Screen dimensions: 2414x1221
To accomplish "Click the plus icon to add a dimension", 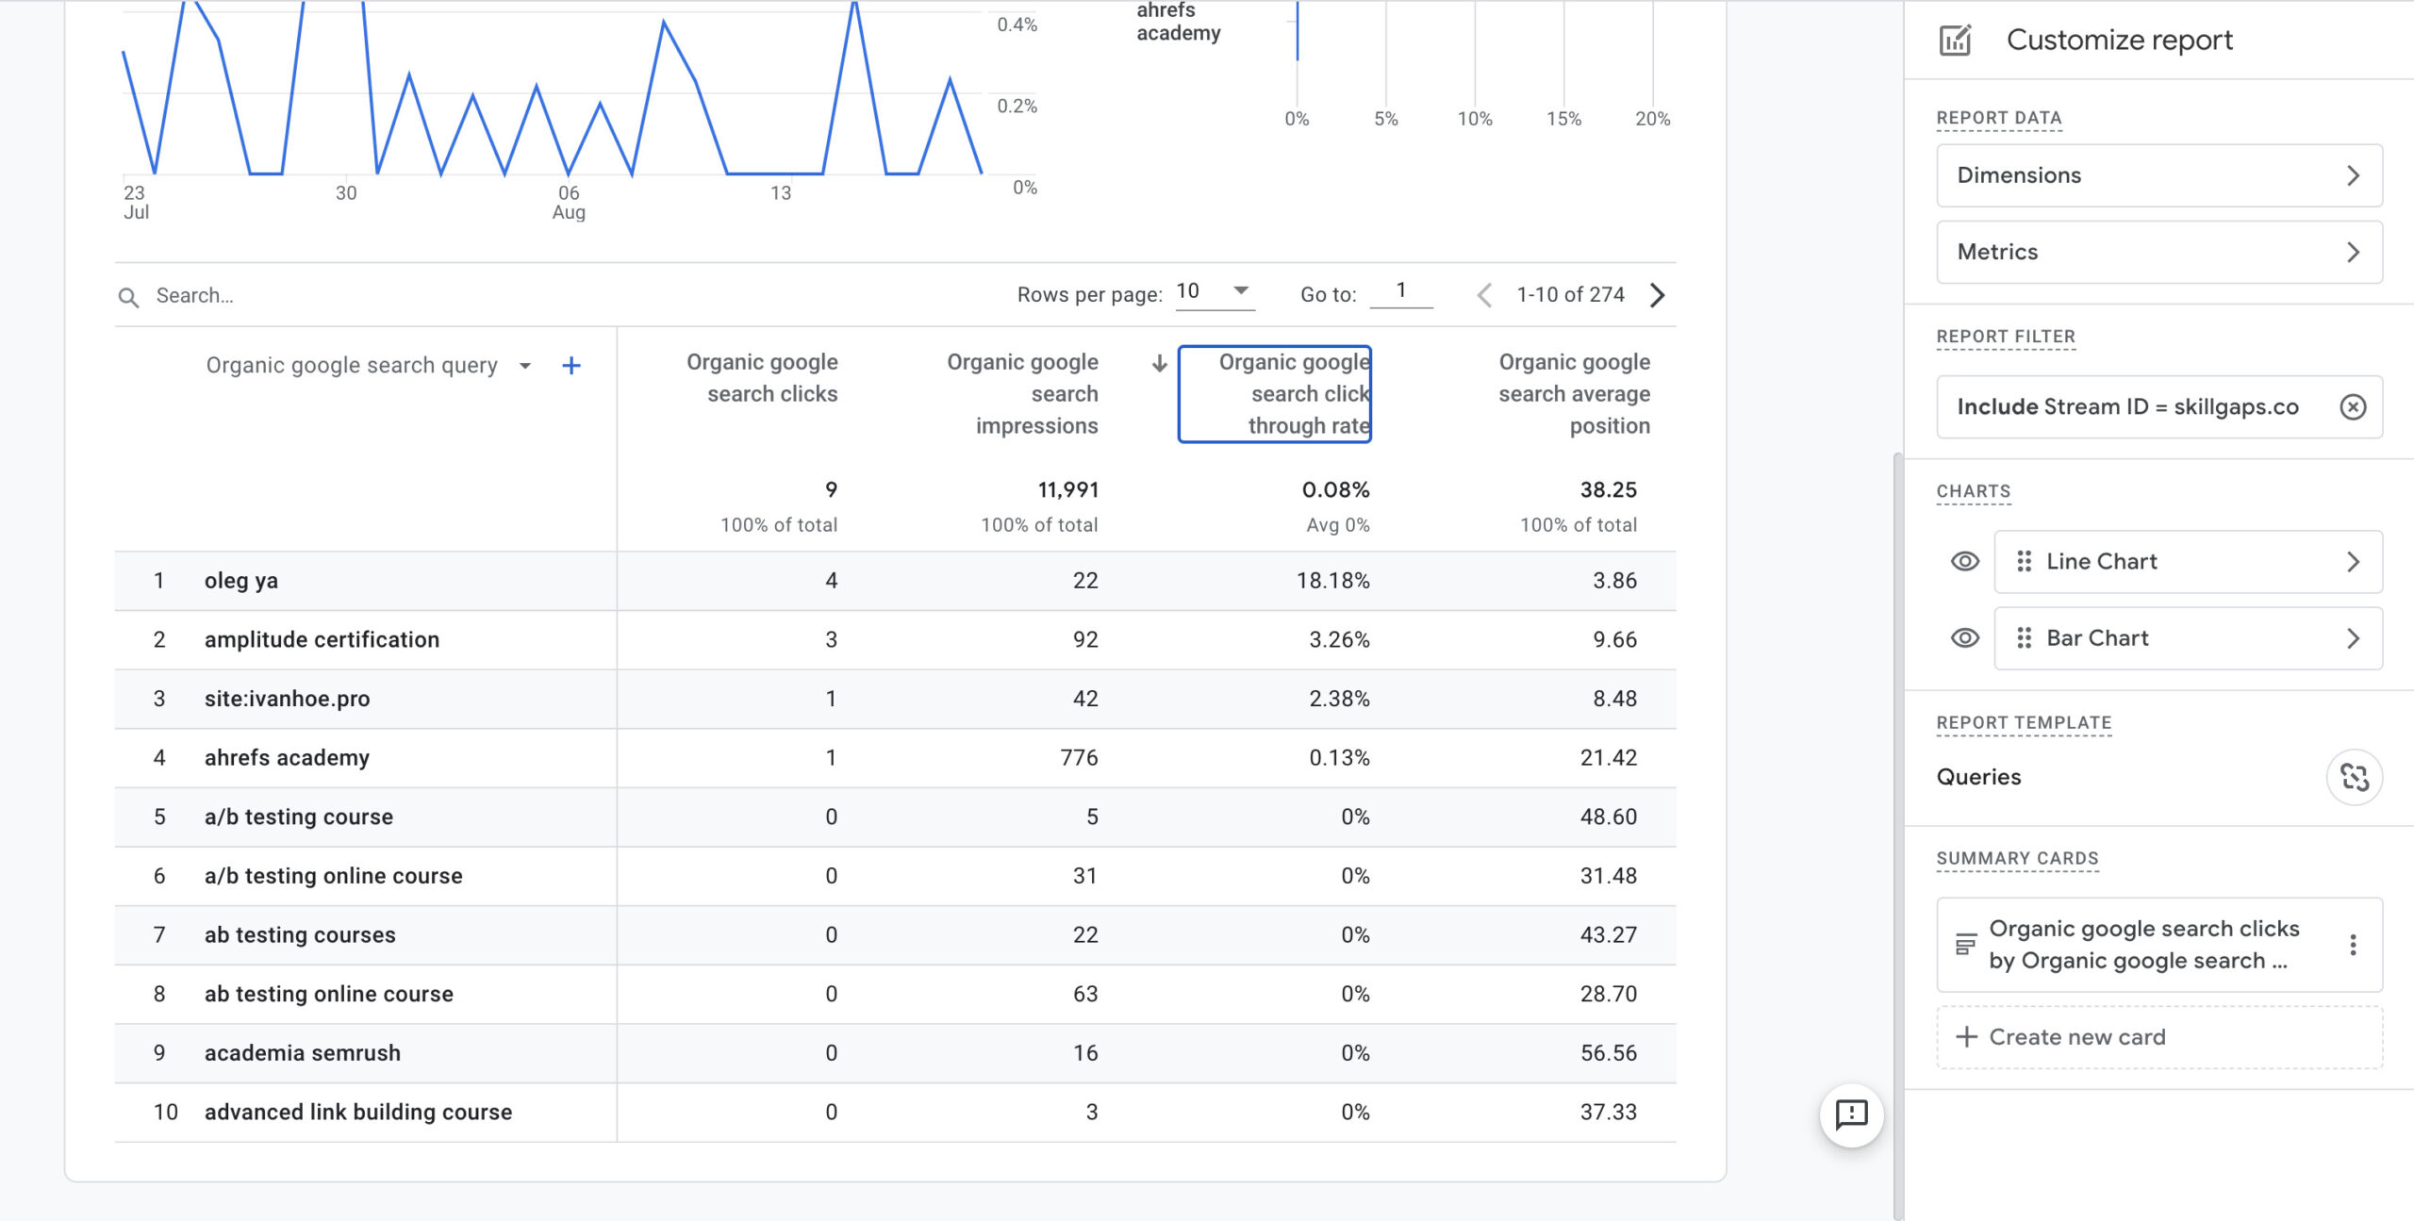I will click(x=570, y=366).
